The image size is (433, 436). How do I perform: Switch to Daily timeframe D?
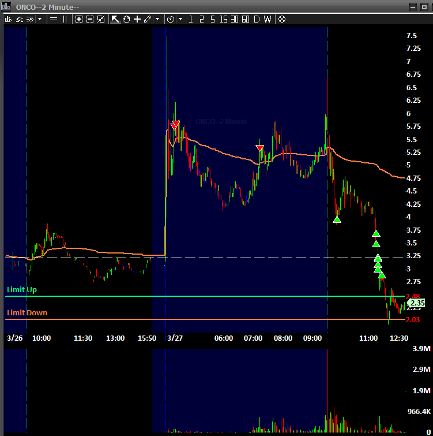[257, 19]
